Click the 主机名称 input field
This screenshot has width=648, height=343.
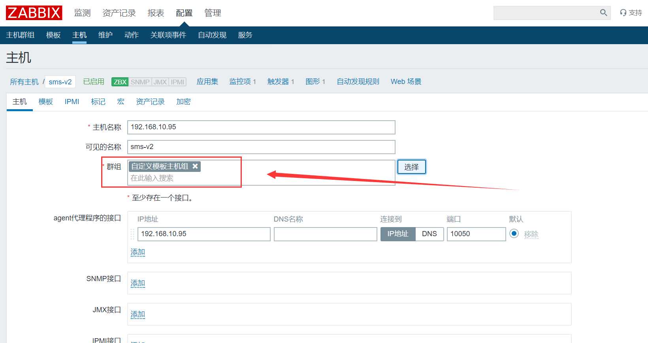coord(261,127)
